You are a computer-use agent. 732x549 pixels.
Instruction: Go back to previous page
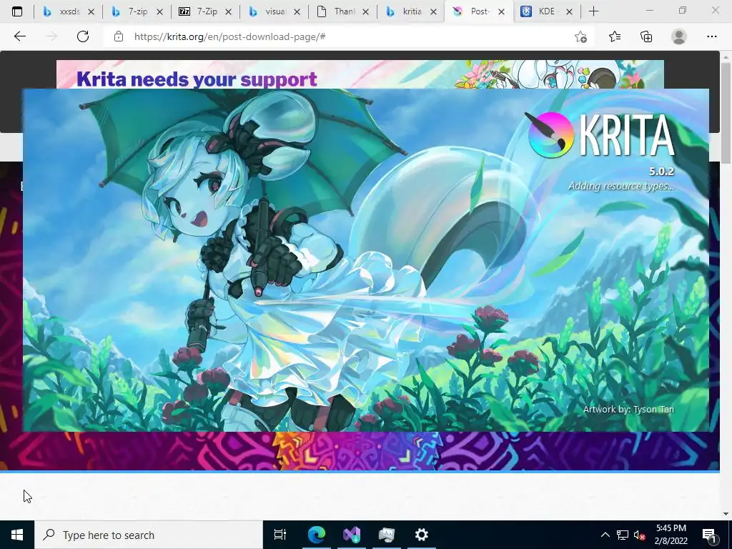(x=19, y=36)
